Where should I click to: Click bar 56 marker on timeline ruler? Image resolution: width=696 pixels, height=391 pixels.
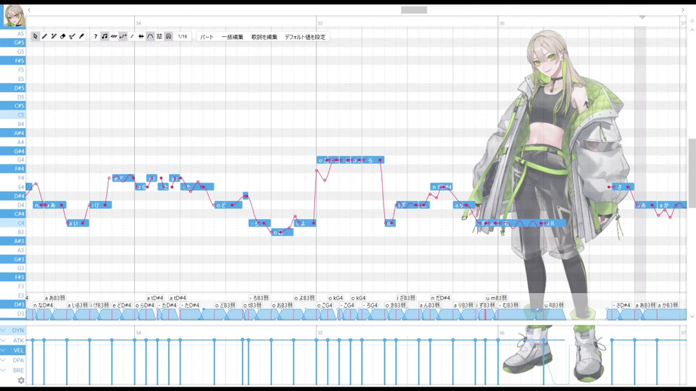click(502, 23)
